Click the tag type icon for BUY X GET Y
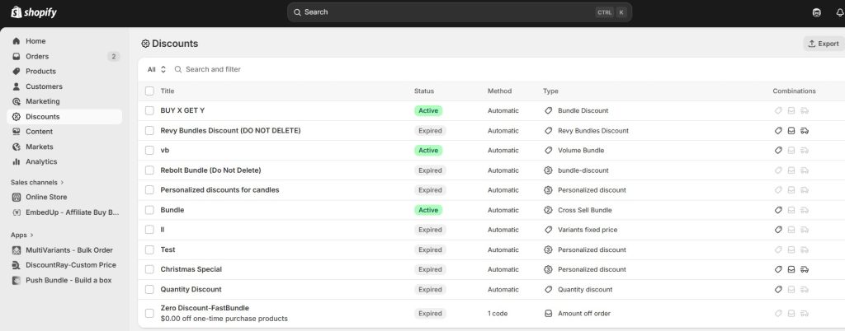 pyautogui.click(x=548, y=110)
